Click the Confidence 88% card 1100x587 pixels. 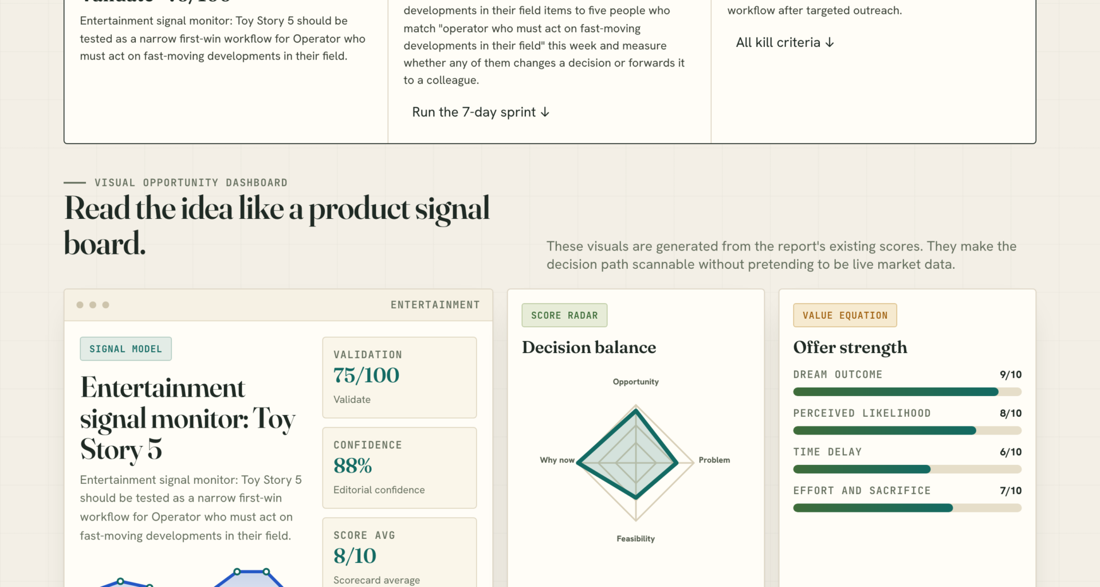point(399,468)
